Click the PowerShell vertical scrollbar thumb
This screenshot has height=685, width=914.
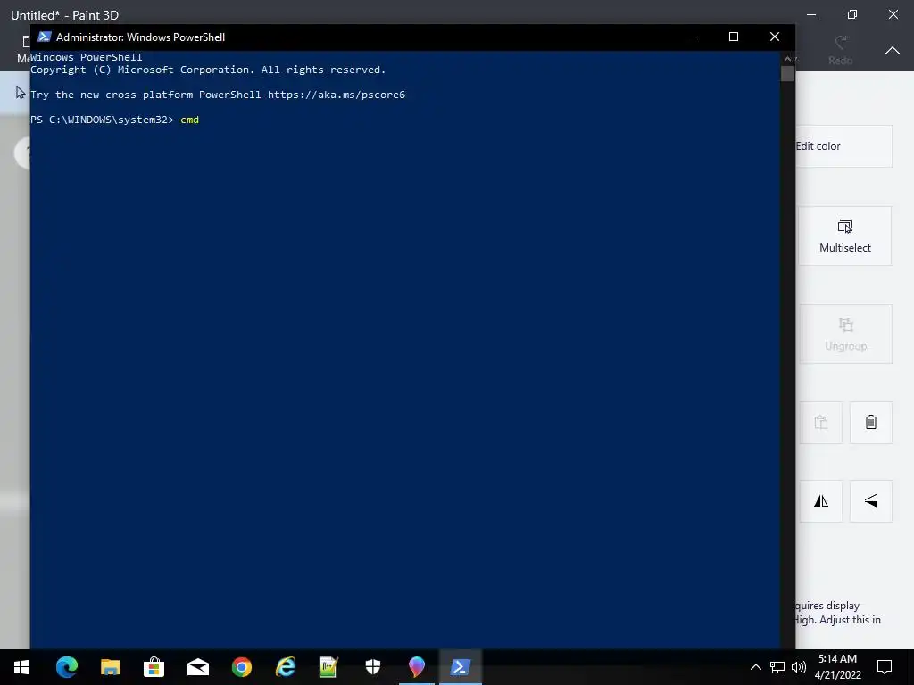[787, 74]
